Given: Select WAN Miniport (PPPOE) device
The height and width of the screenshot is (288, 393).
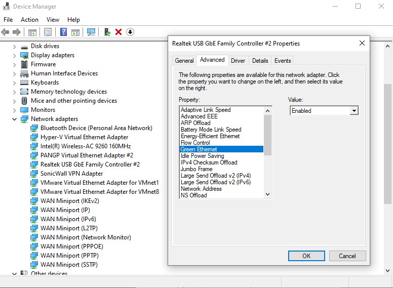Looking at the screenshot, I should 72,246.
